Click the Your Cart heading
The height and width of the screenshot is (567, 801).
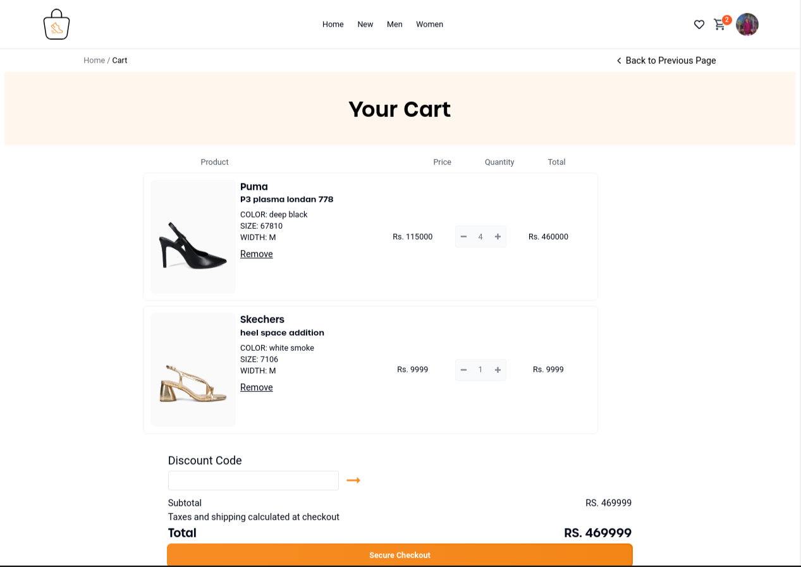pos(400,109)
